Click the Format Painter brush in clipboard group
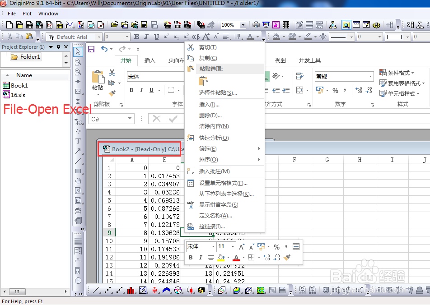430x305 pixels. coord(112,93)
